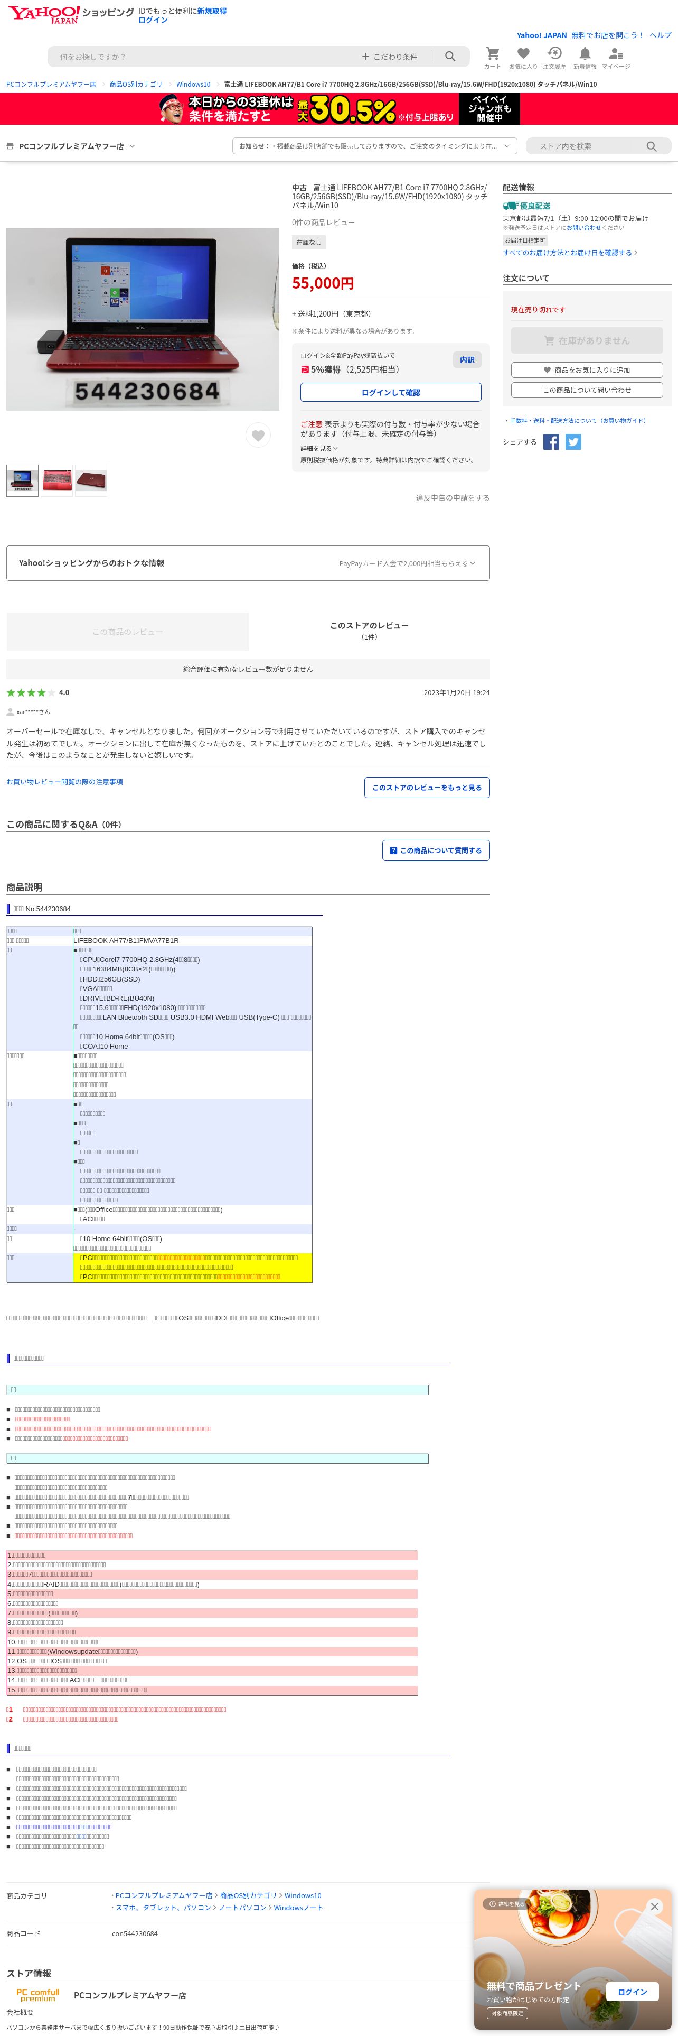Screen dimensions: 678x2036
Task: Expand 詳細を見る under caution note
Action: click(x=319, y=448)
